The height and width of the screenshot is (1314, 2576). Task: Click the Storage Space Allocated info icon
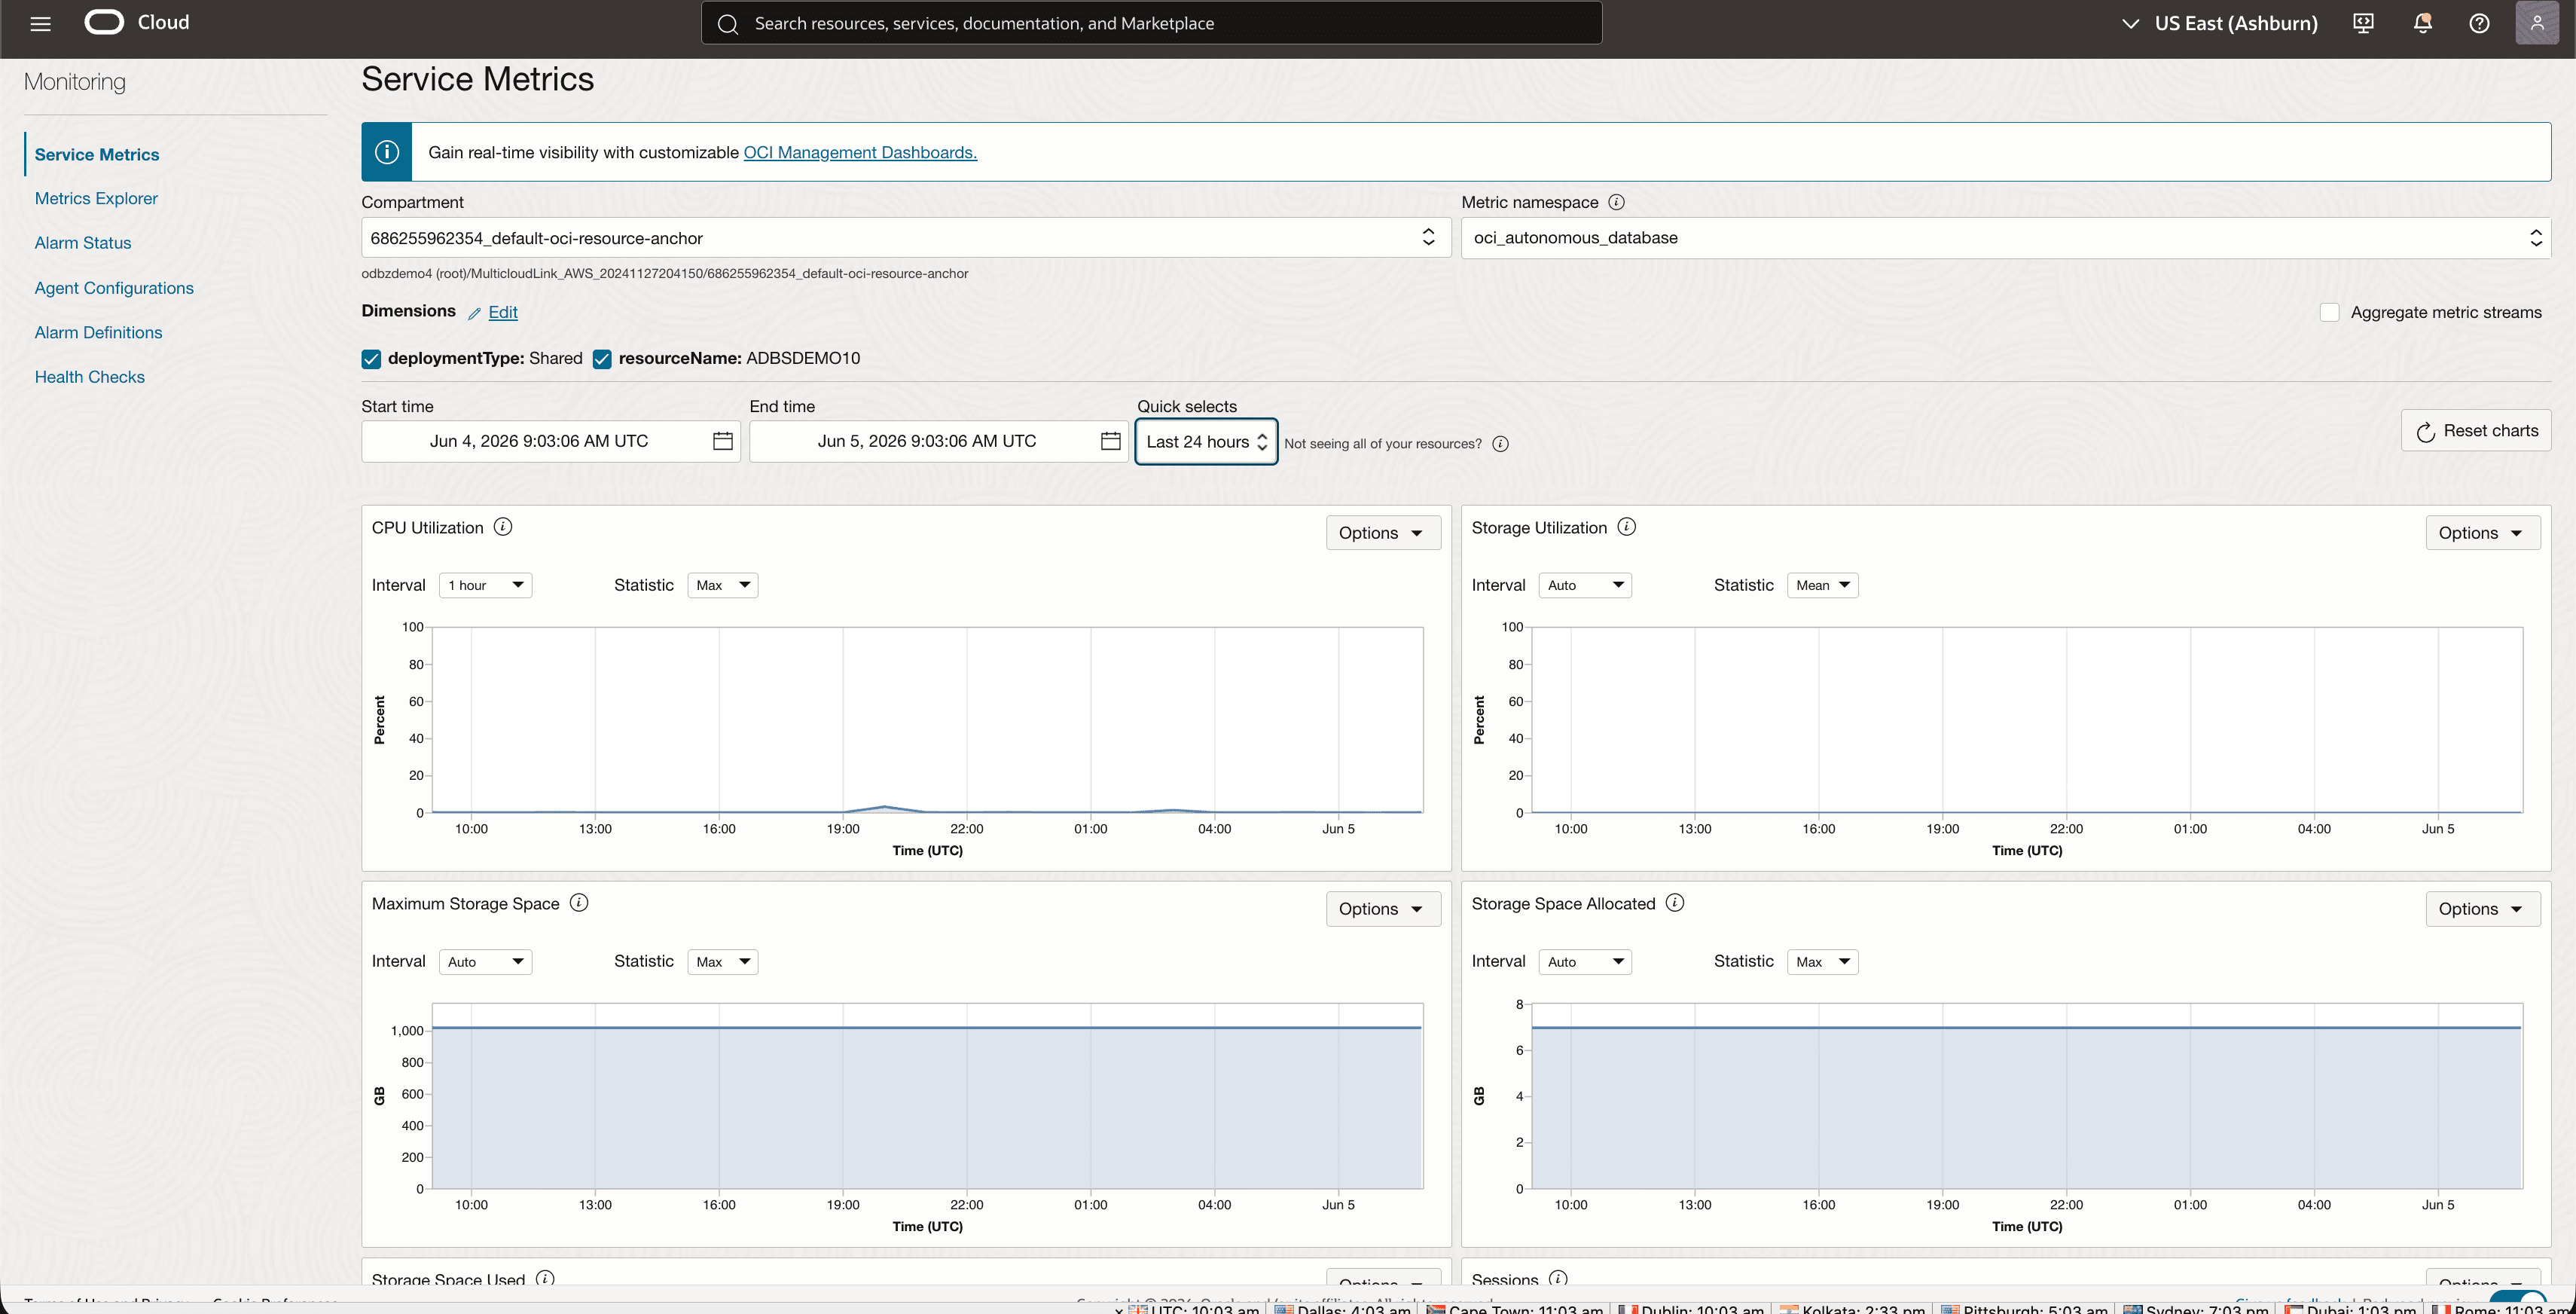[x=1675, y=903]
